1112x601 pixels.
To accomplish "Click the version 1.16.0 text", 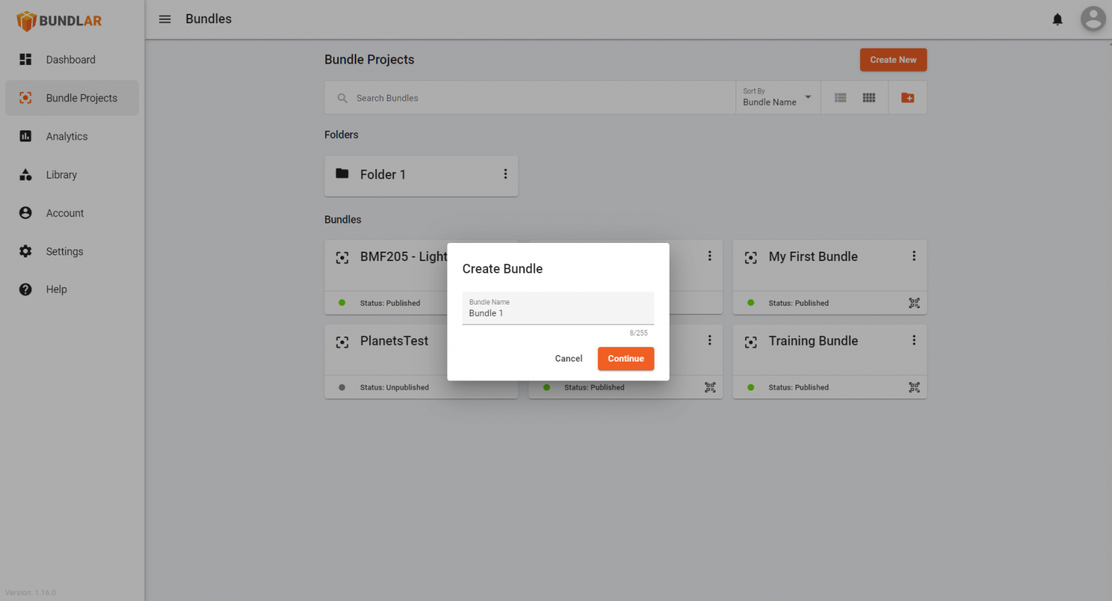I will (30, 592).
